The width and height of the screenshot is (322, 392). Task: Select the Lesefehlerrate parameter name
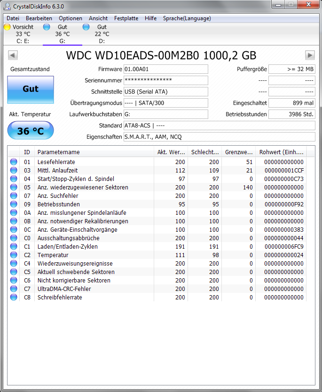56,162
